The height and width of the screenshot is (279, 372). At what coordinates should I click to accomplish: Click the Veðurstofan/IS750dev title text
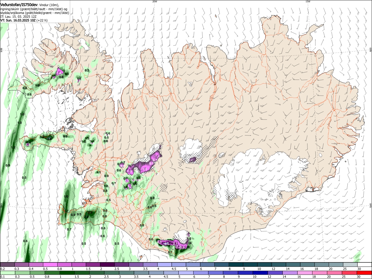(x=19, y=5)
